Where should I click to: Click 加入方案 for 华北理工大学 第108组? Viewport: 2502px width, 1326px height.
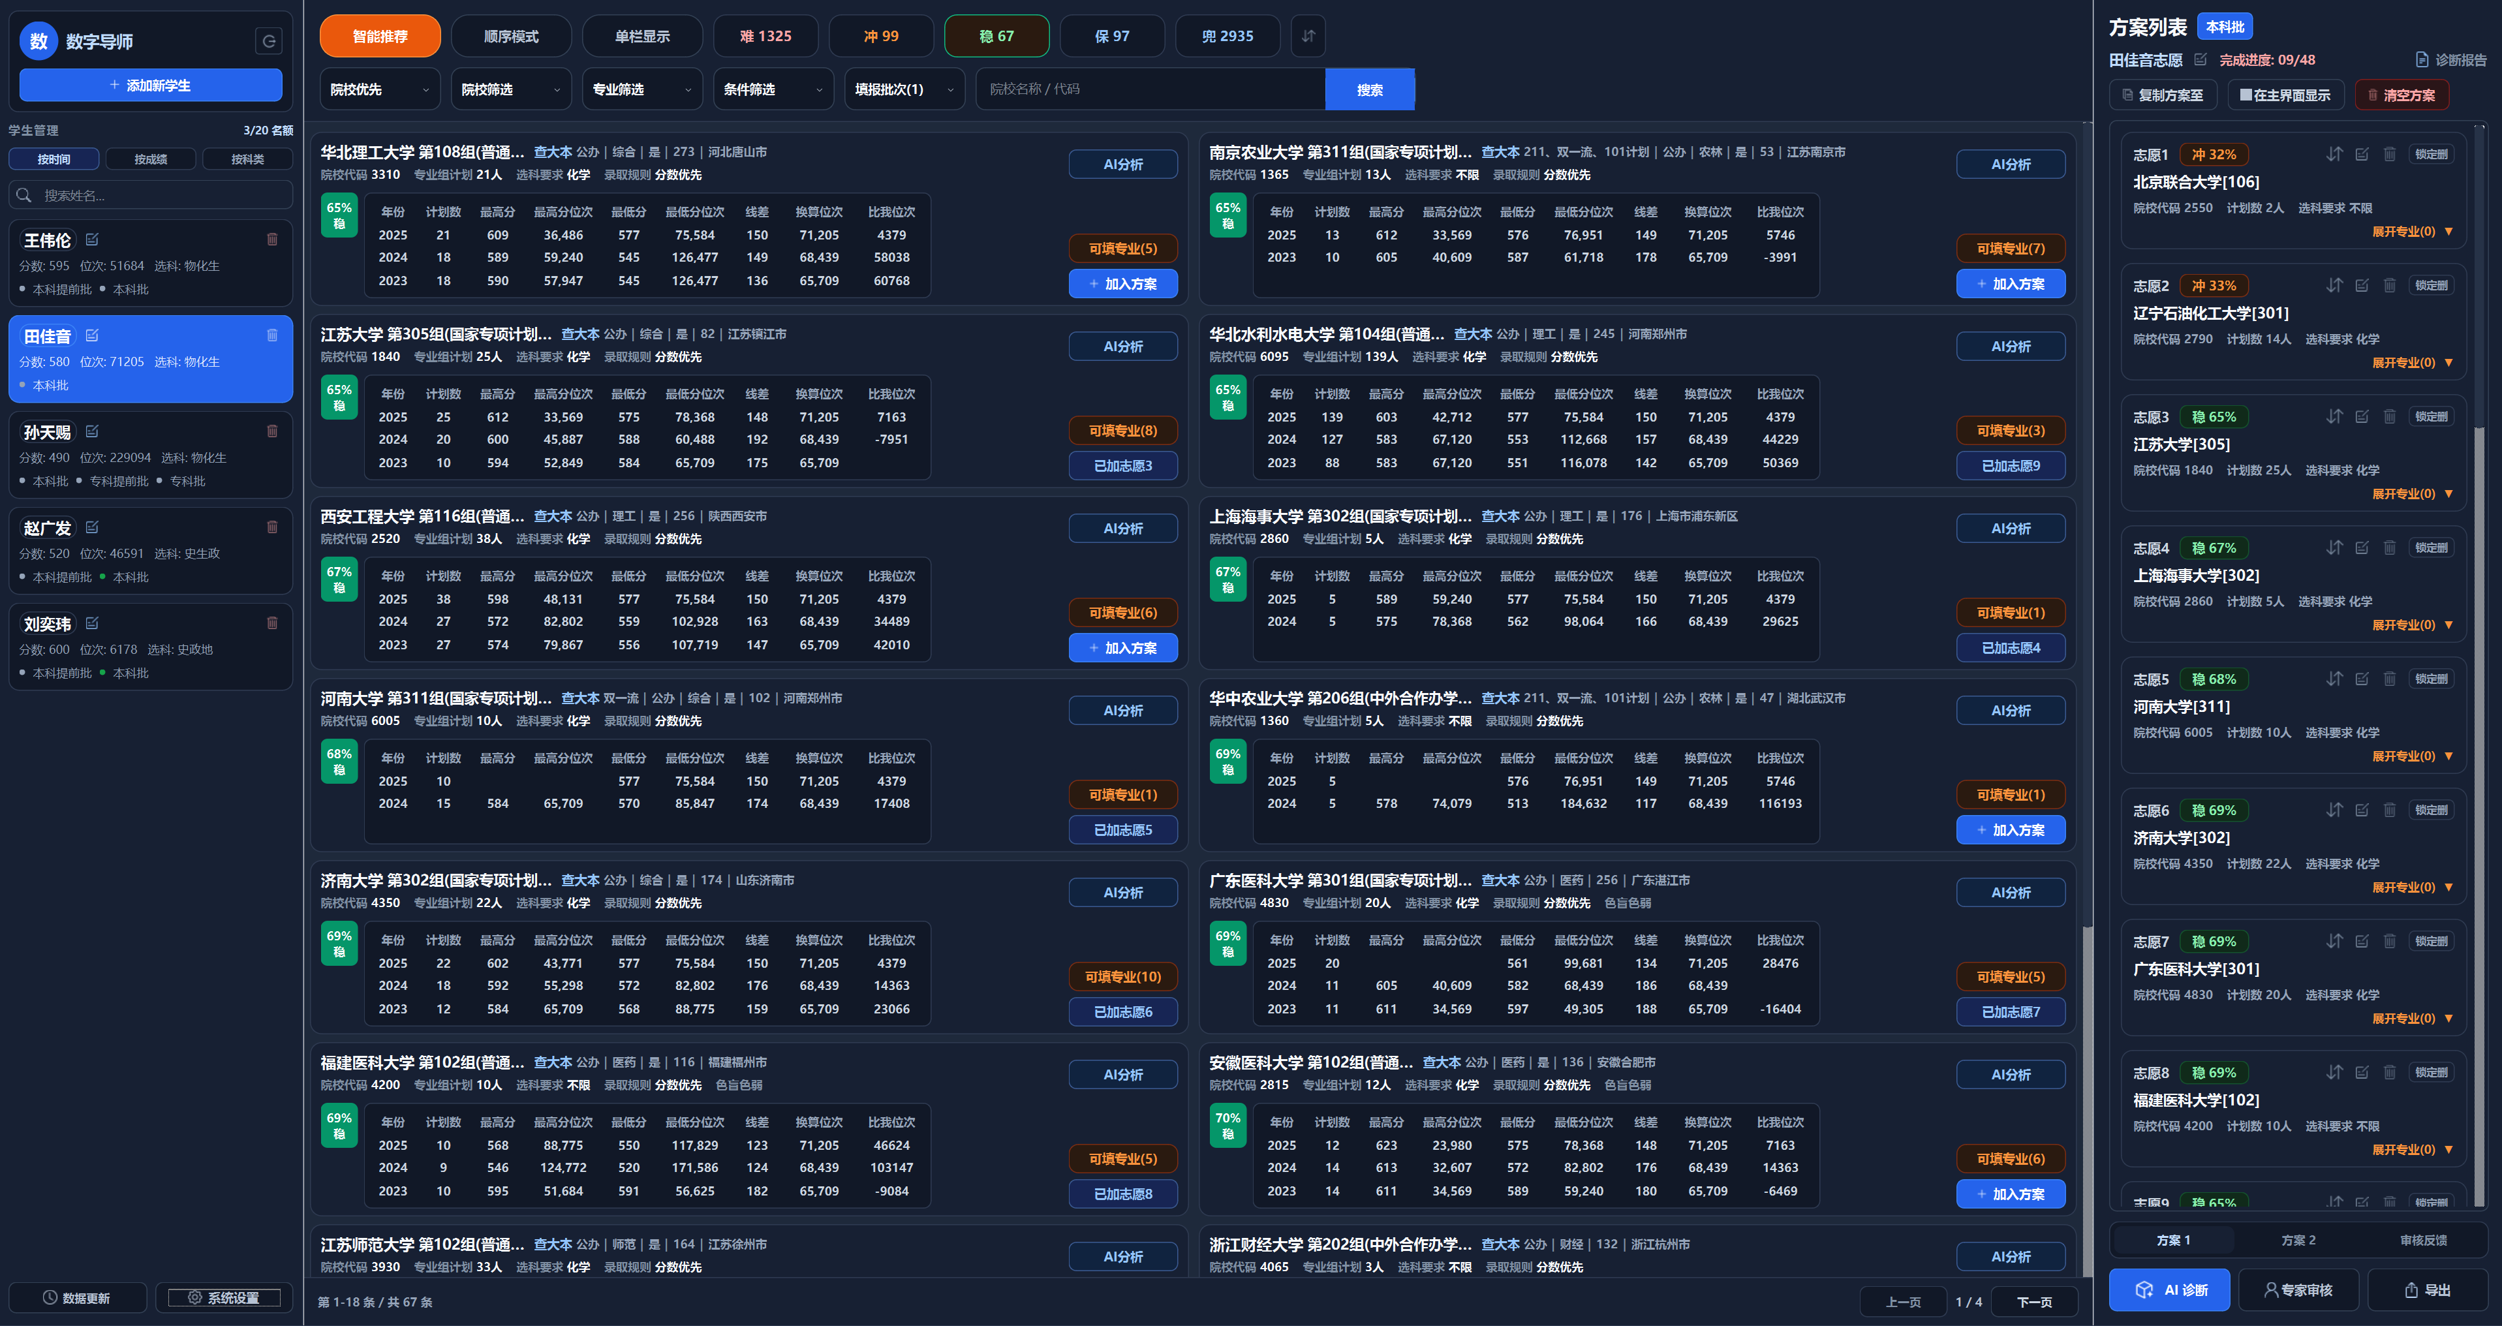1123,284
